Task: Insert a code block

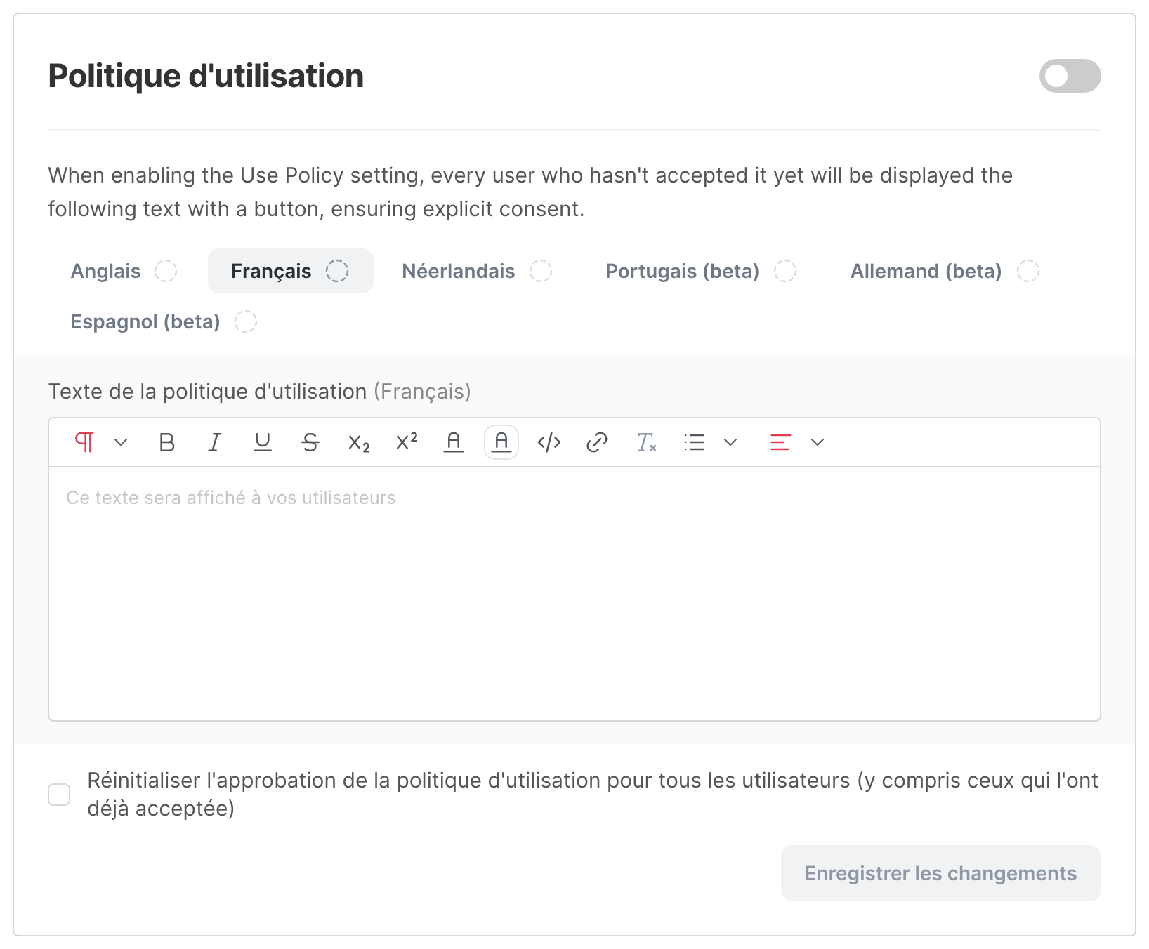Action: [549, 442]
